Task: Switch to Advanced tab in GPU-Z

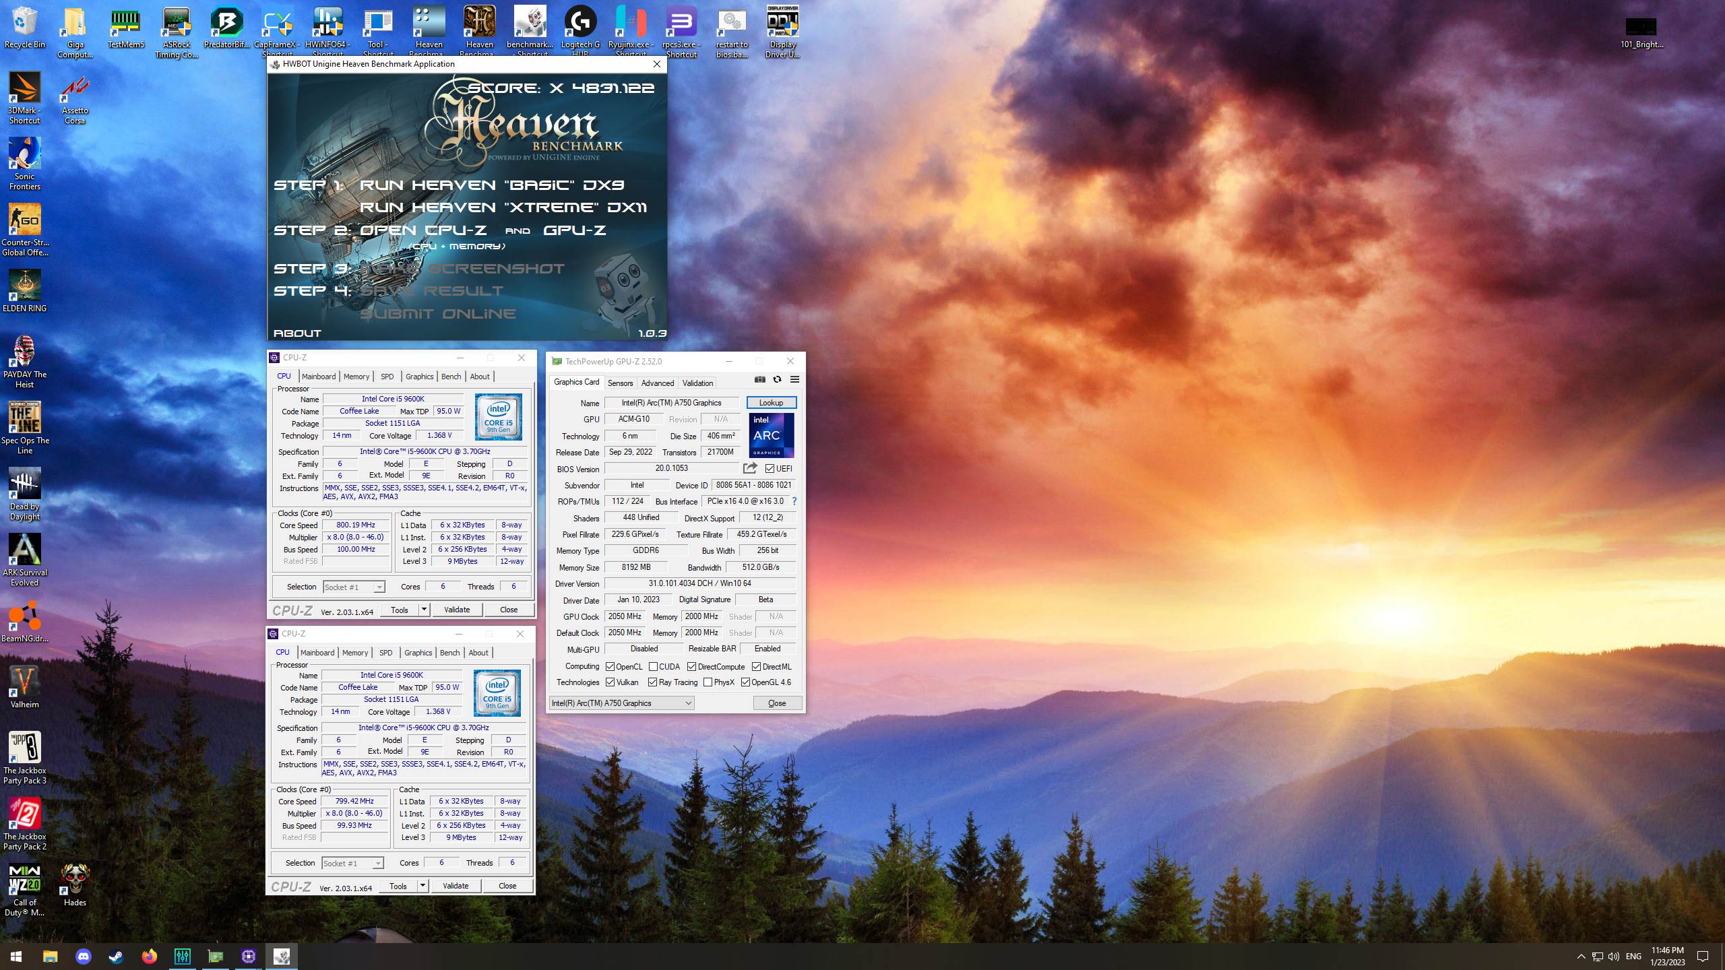Action: [x=658, y=383]
